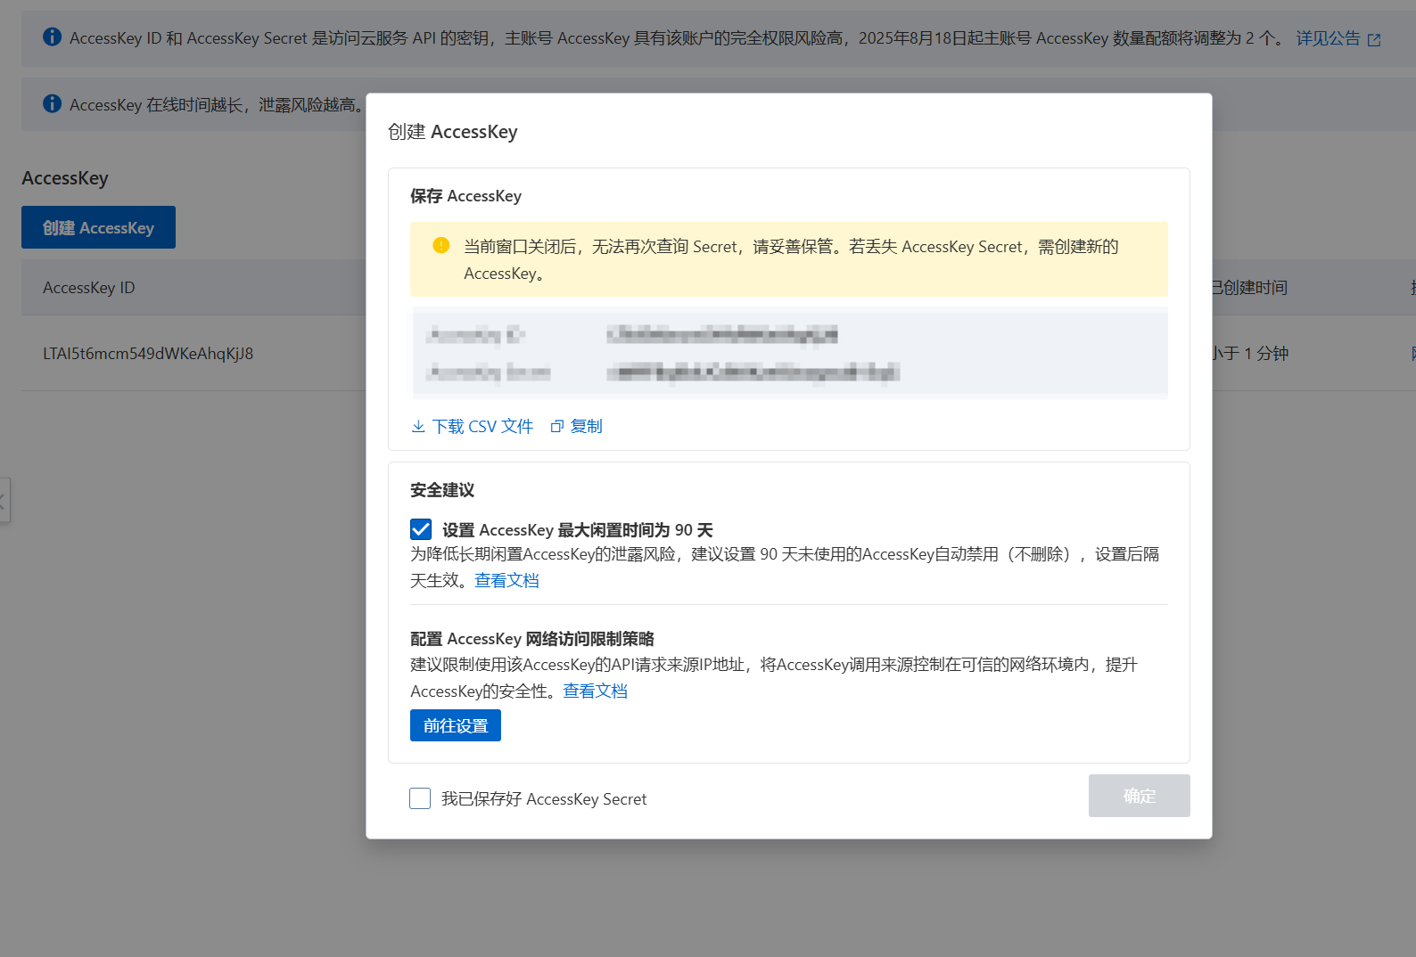Image resolution: width=1416 pixels, height=957 pixels.
Task: Open the external link icon after 详见公告
Action: [x=1374, y=39]
